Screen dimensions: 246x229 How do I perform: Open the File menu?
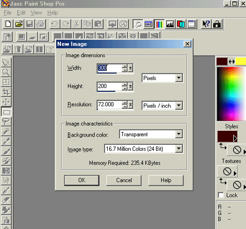7,13
